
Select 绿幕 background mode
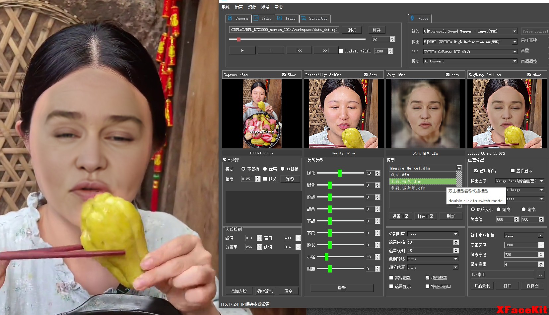[x=265, y=169]
